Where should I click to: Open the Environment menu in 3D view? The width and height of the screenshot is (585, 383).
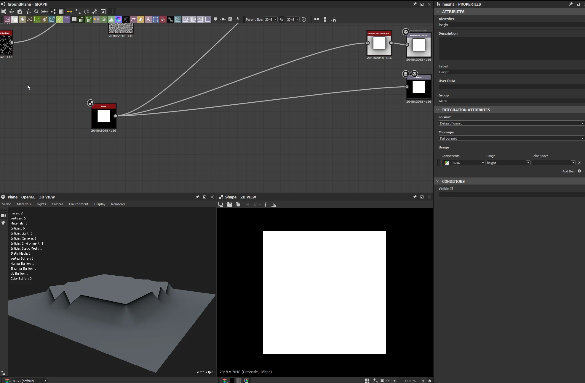pos(79,204)
